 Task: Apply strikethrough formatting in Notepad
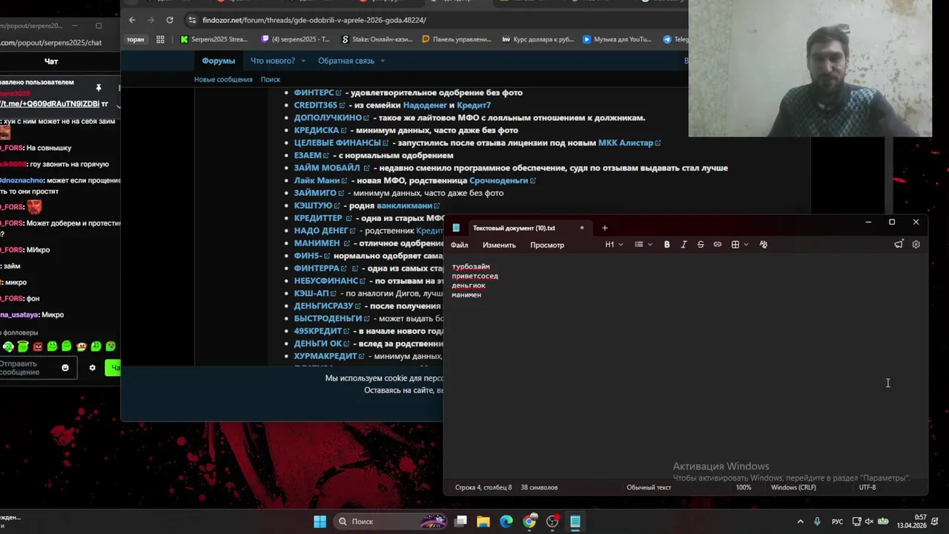pos(701,245)
